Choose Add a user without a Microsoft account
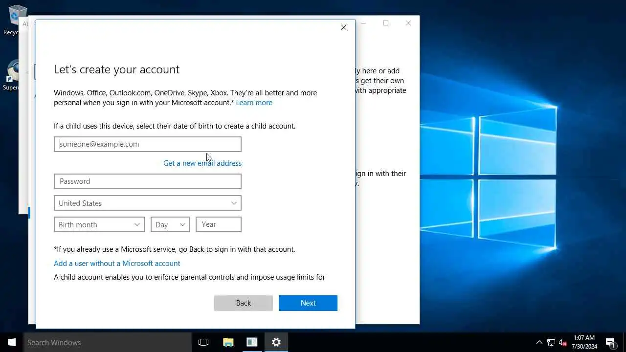The width and height of the screenshot is (626, 352). [x=117, y=264]
